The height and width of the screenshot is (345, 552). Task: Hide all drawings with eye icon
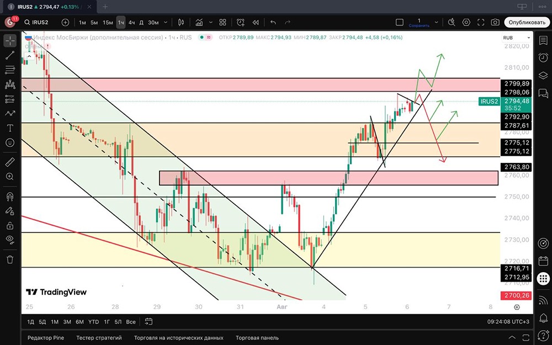coord(10,240)
